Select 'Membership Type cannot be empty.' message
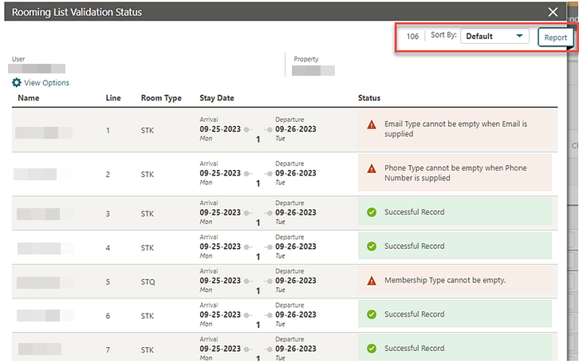Viewport: 579px width, 363px height. pos(445,280)
